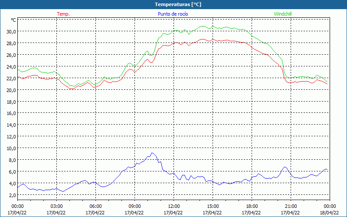
Task: Click the "21:00" time axis label
Action: tap(291, 207)
